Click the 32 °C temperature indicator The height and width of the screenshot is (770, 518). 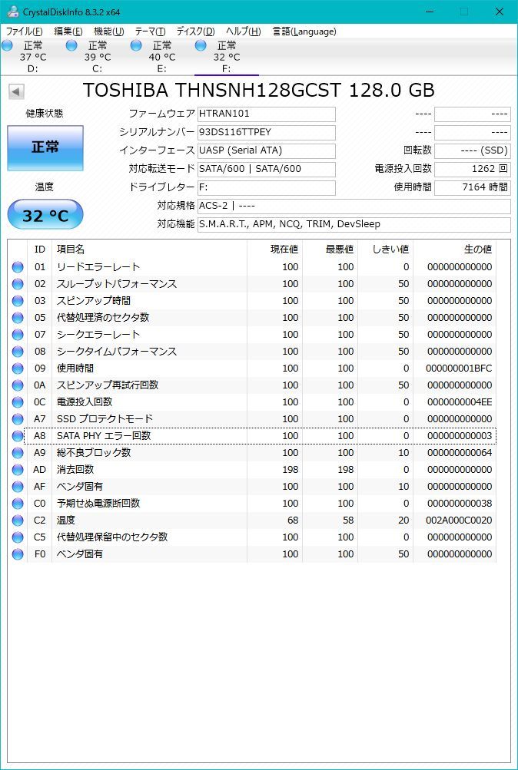coord(45,215)
